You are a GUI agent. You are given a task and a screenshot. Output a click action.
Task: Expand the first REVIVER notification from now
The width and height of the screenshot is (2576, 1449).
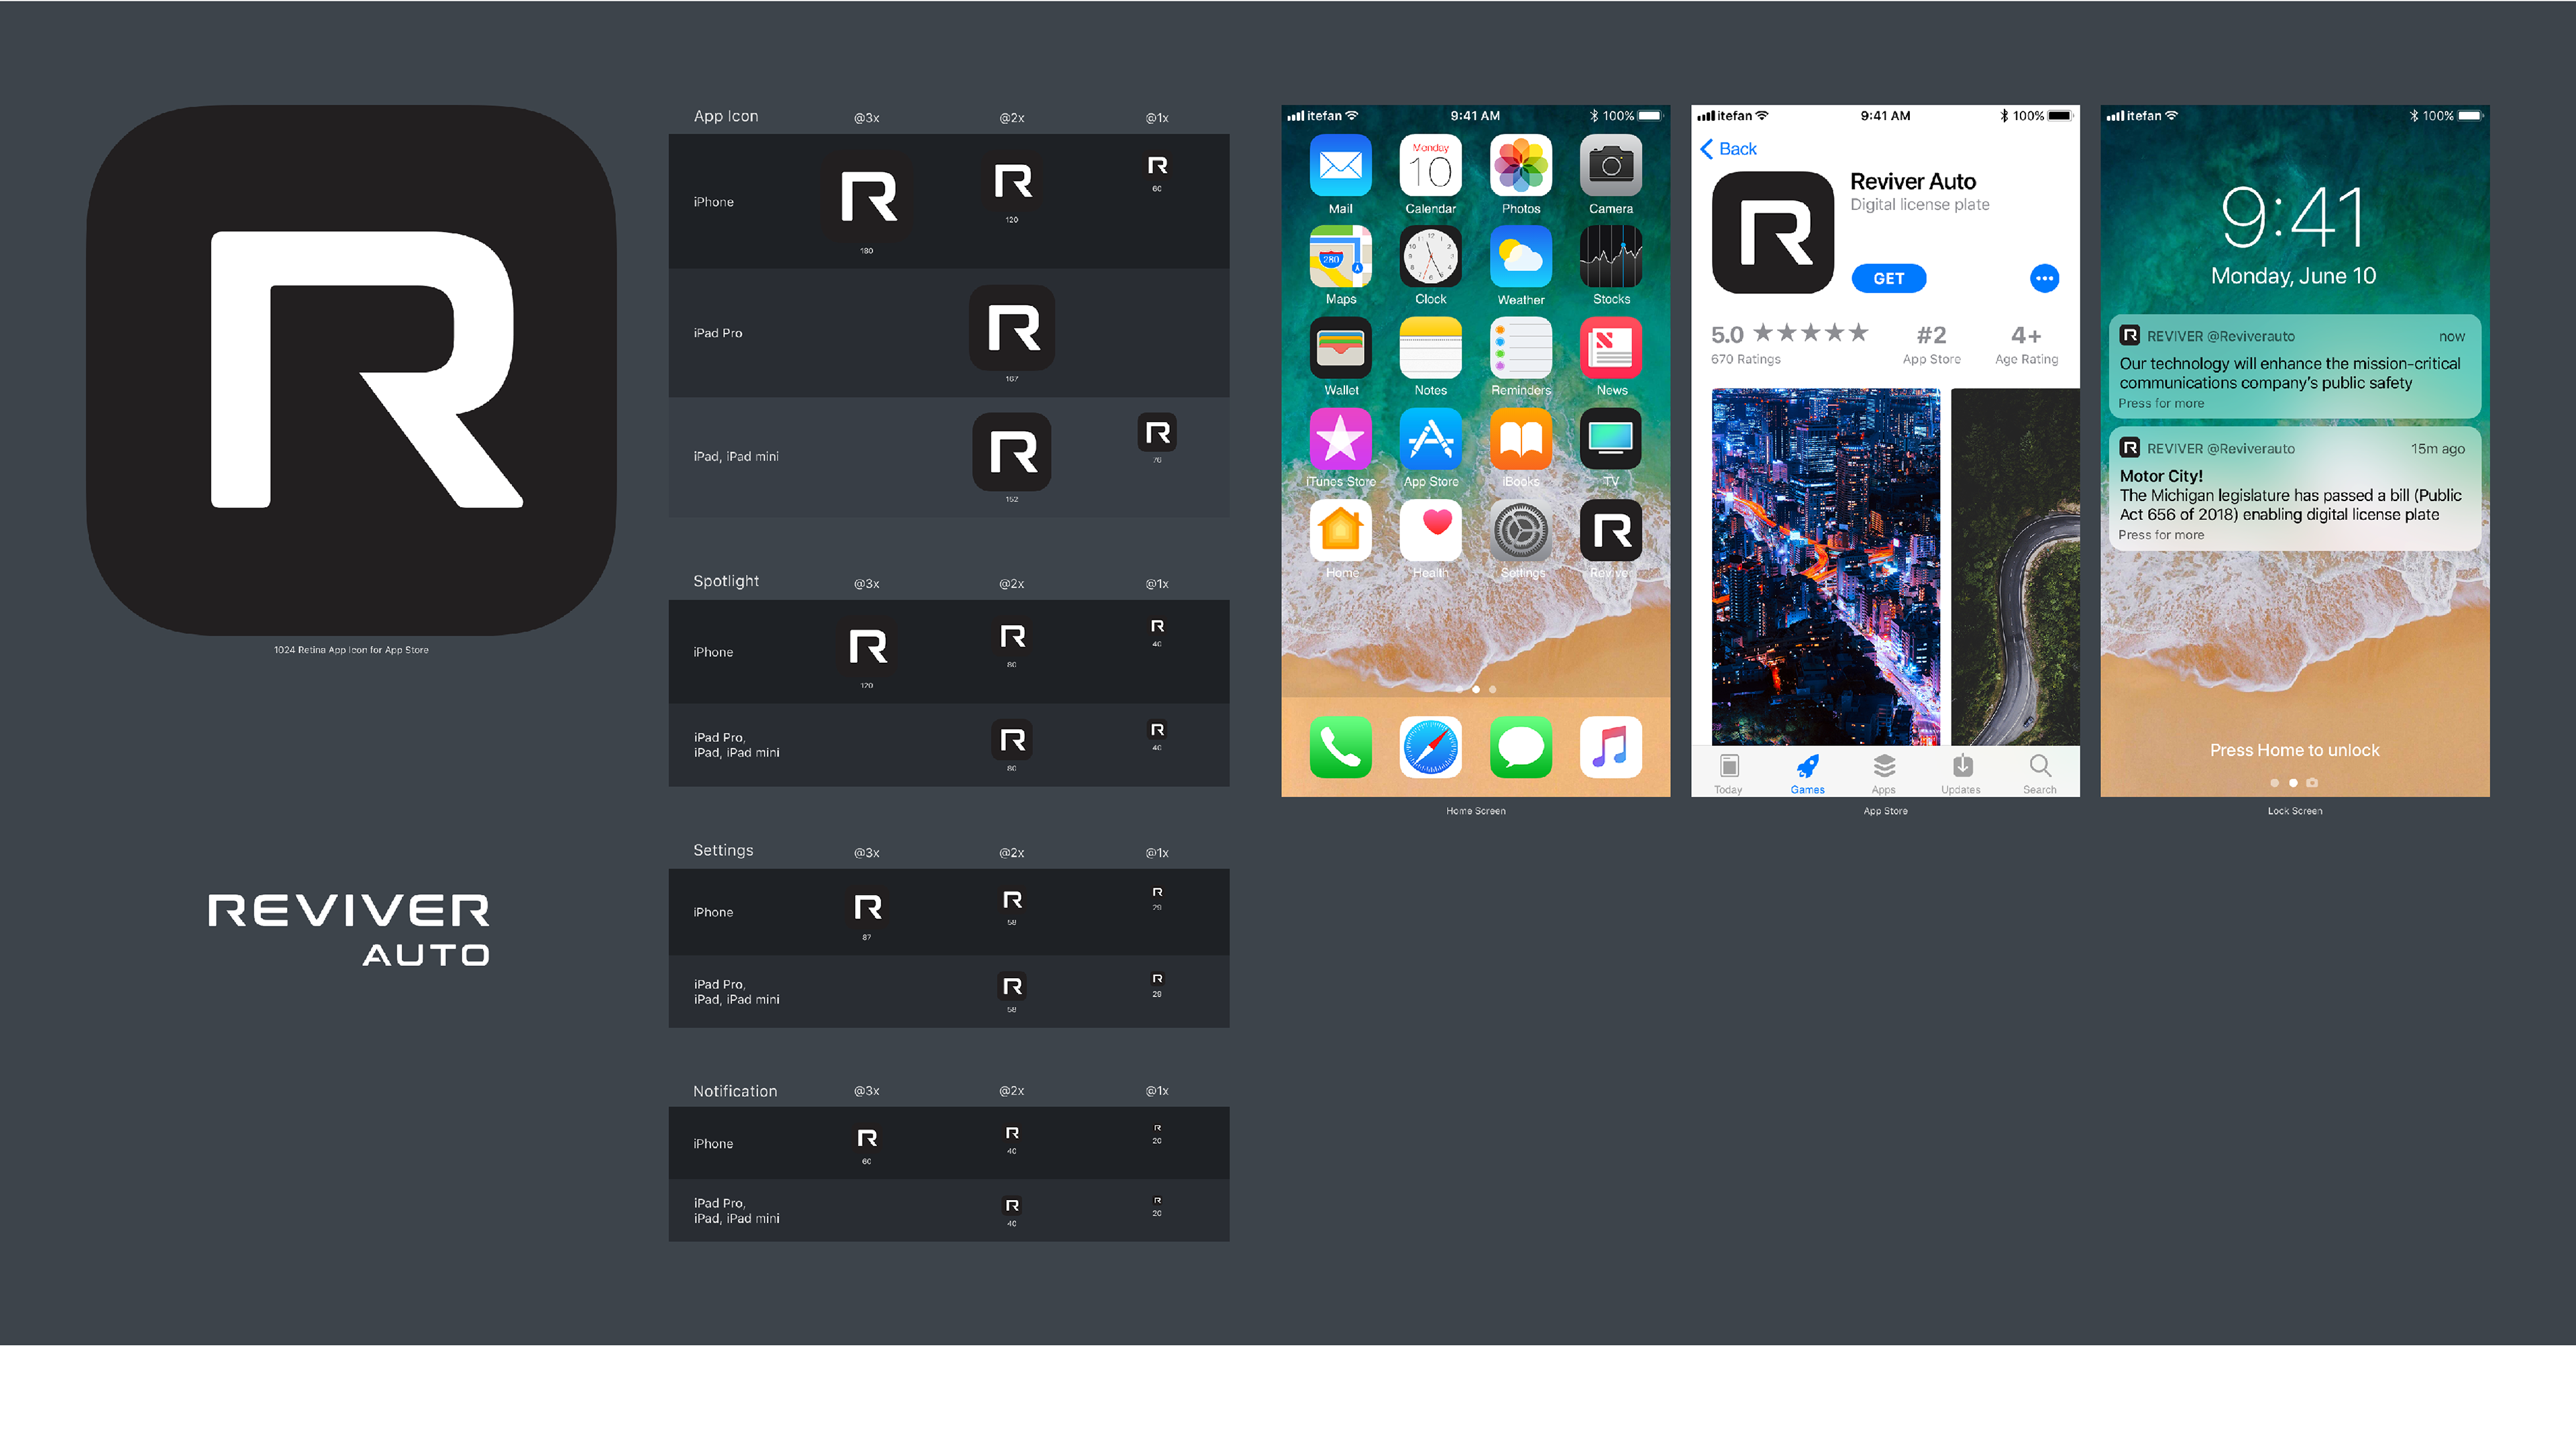click(2294, 368)
